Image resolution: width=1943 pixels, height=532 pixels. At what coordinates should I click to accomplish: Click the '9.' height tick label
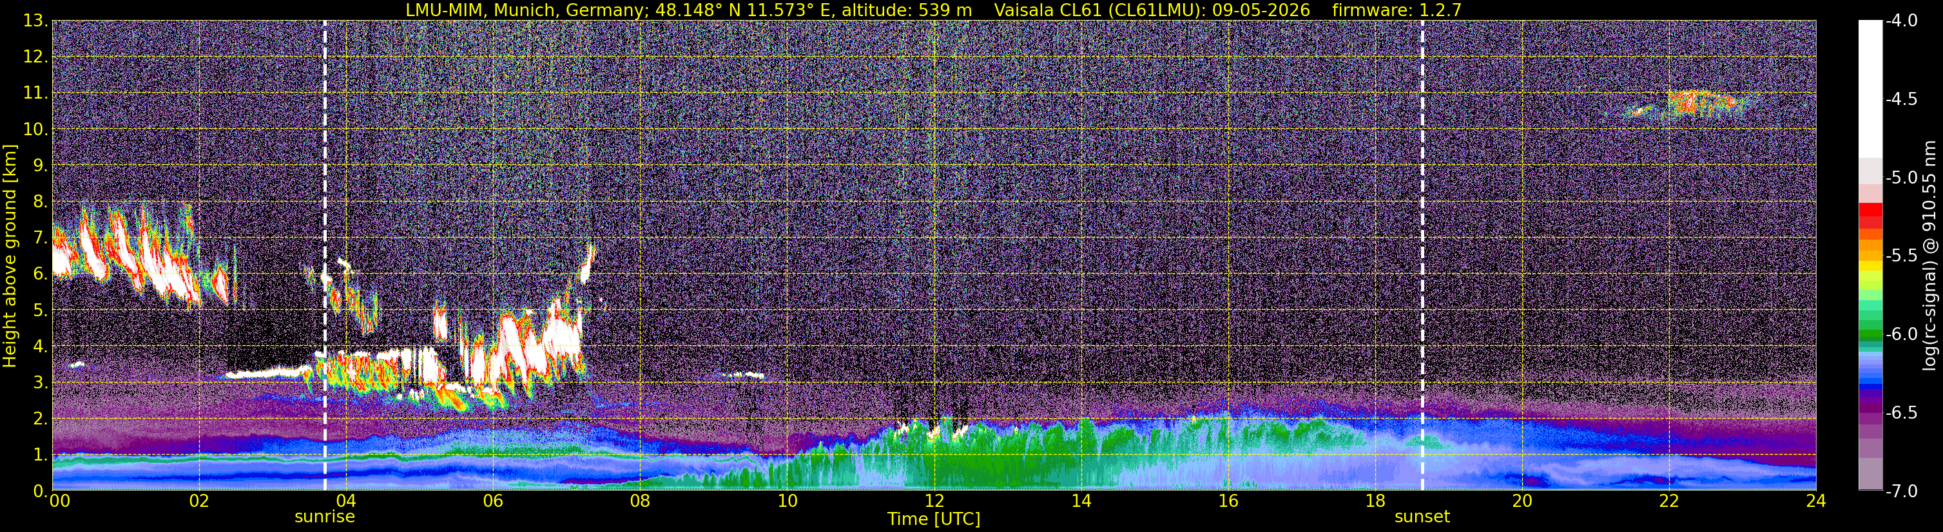pyautogui.click(x=40, y=166)
